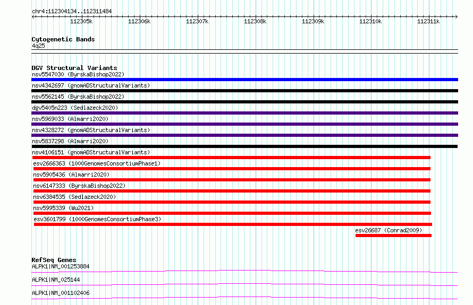Screen dimensions: 473x305
Task: Click the chr4:112304134..112311484 coordinate label
Action: pyautogui.click(x=72, y=11)
